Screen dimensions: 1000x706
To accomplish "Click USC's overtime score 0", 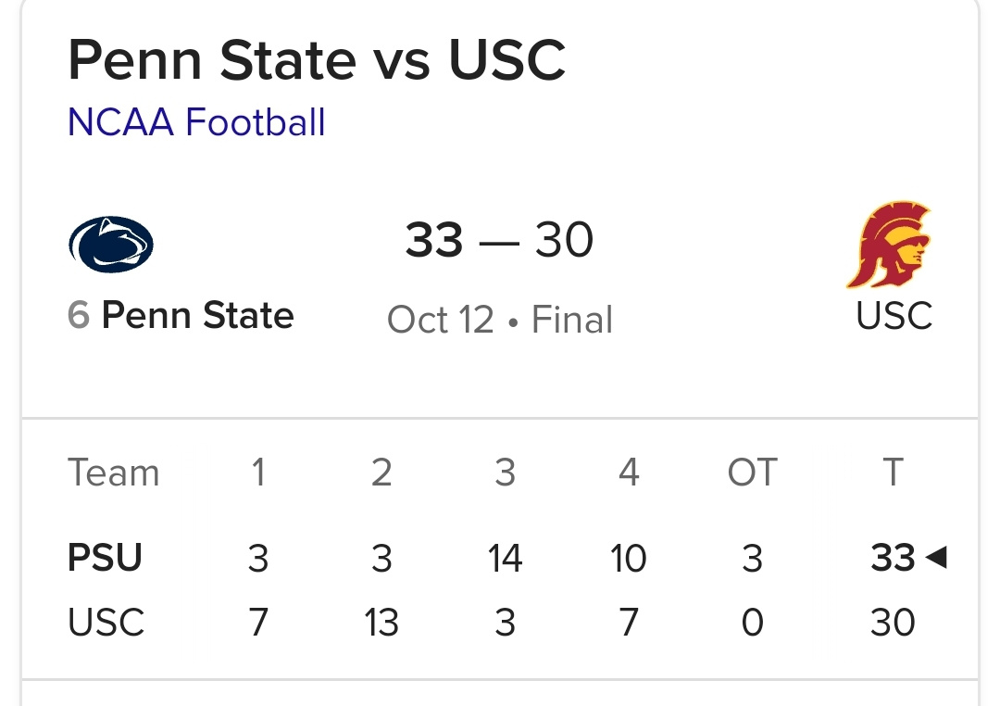I will (752, 623).
